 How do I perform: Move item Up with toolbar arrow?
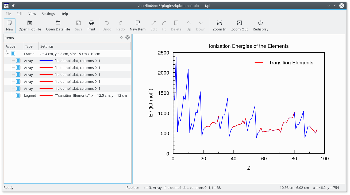[x=189, y=26]
